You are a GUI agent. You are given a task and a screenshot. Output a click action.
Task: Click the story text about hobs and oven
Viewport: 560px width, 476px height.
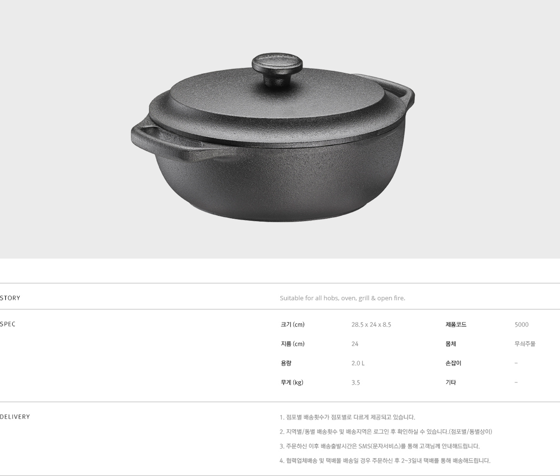pos(342,298)
